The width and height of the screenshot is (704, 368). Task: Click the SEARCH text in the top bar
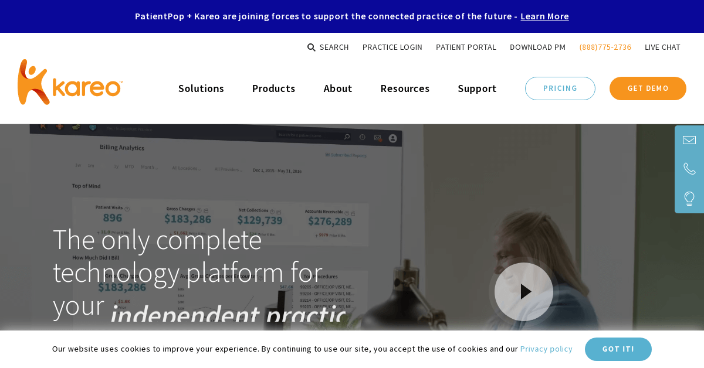click(334, 47)
